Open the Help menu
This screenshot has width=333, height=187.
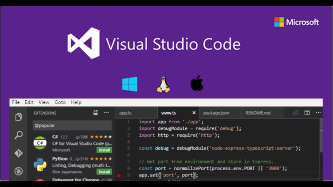coord(76,102)
